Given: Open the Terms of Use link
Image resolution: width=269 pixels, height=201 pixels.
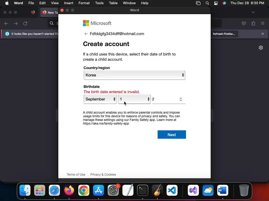Looking at the screenshot, I should coord(76,175).
